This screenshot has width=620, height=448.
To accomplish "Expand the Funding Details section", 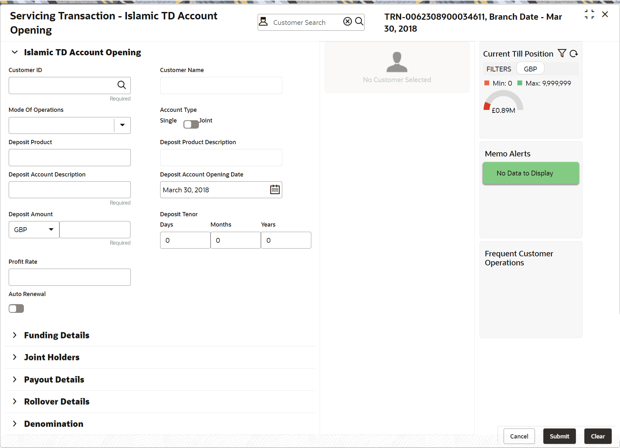I will (15, 335).
